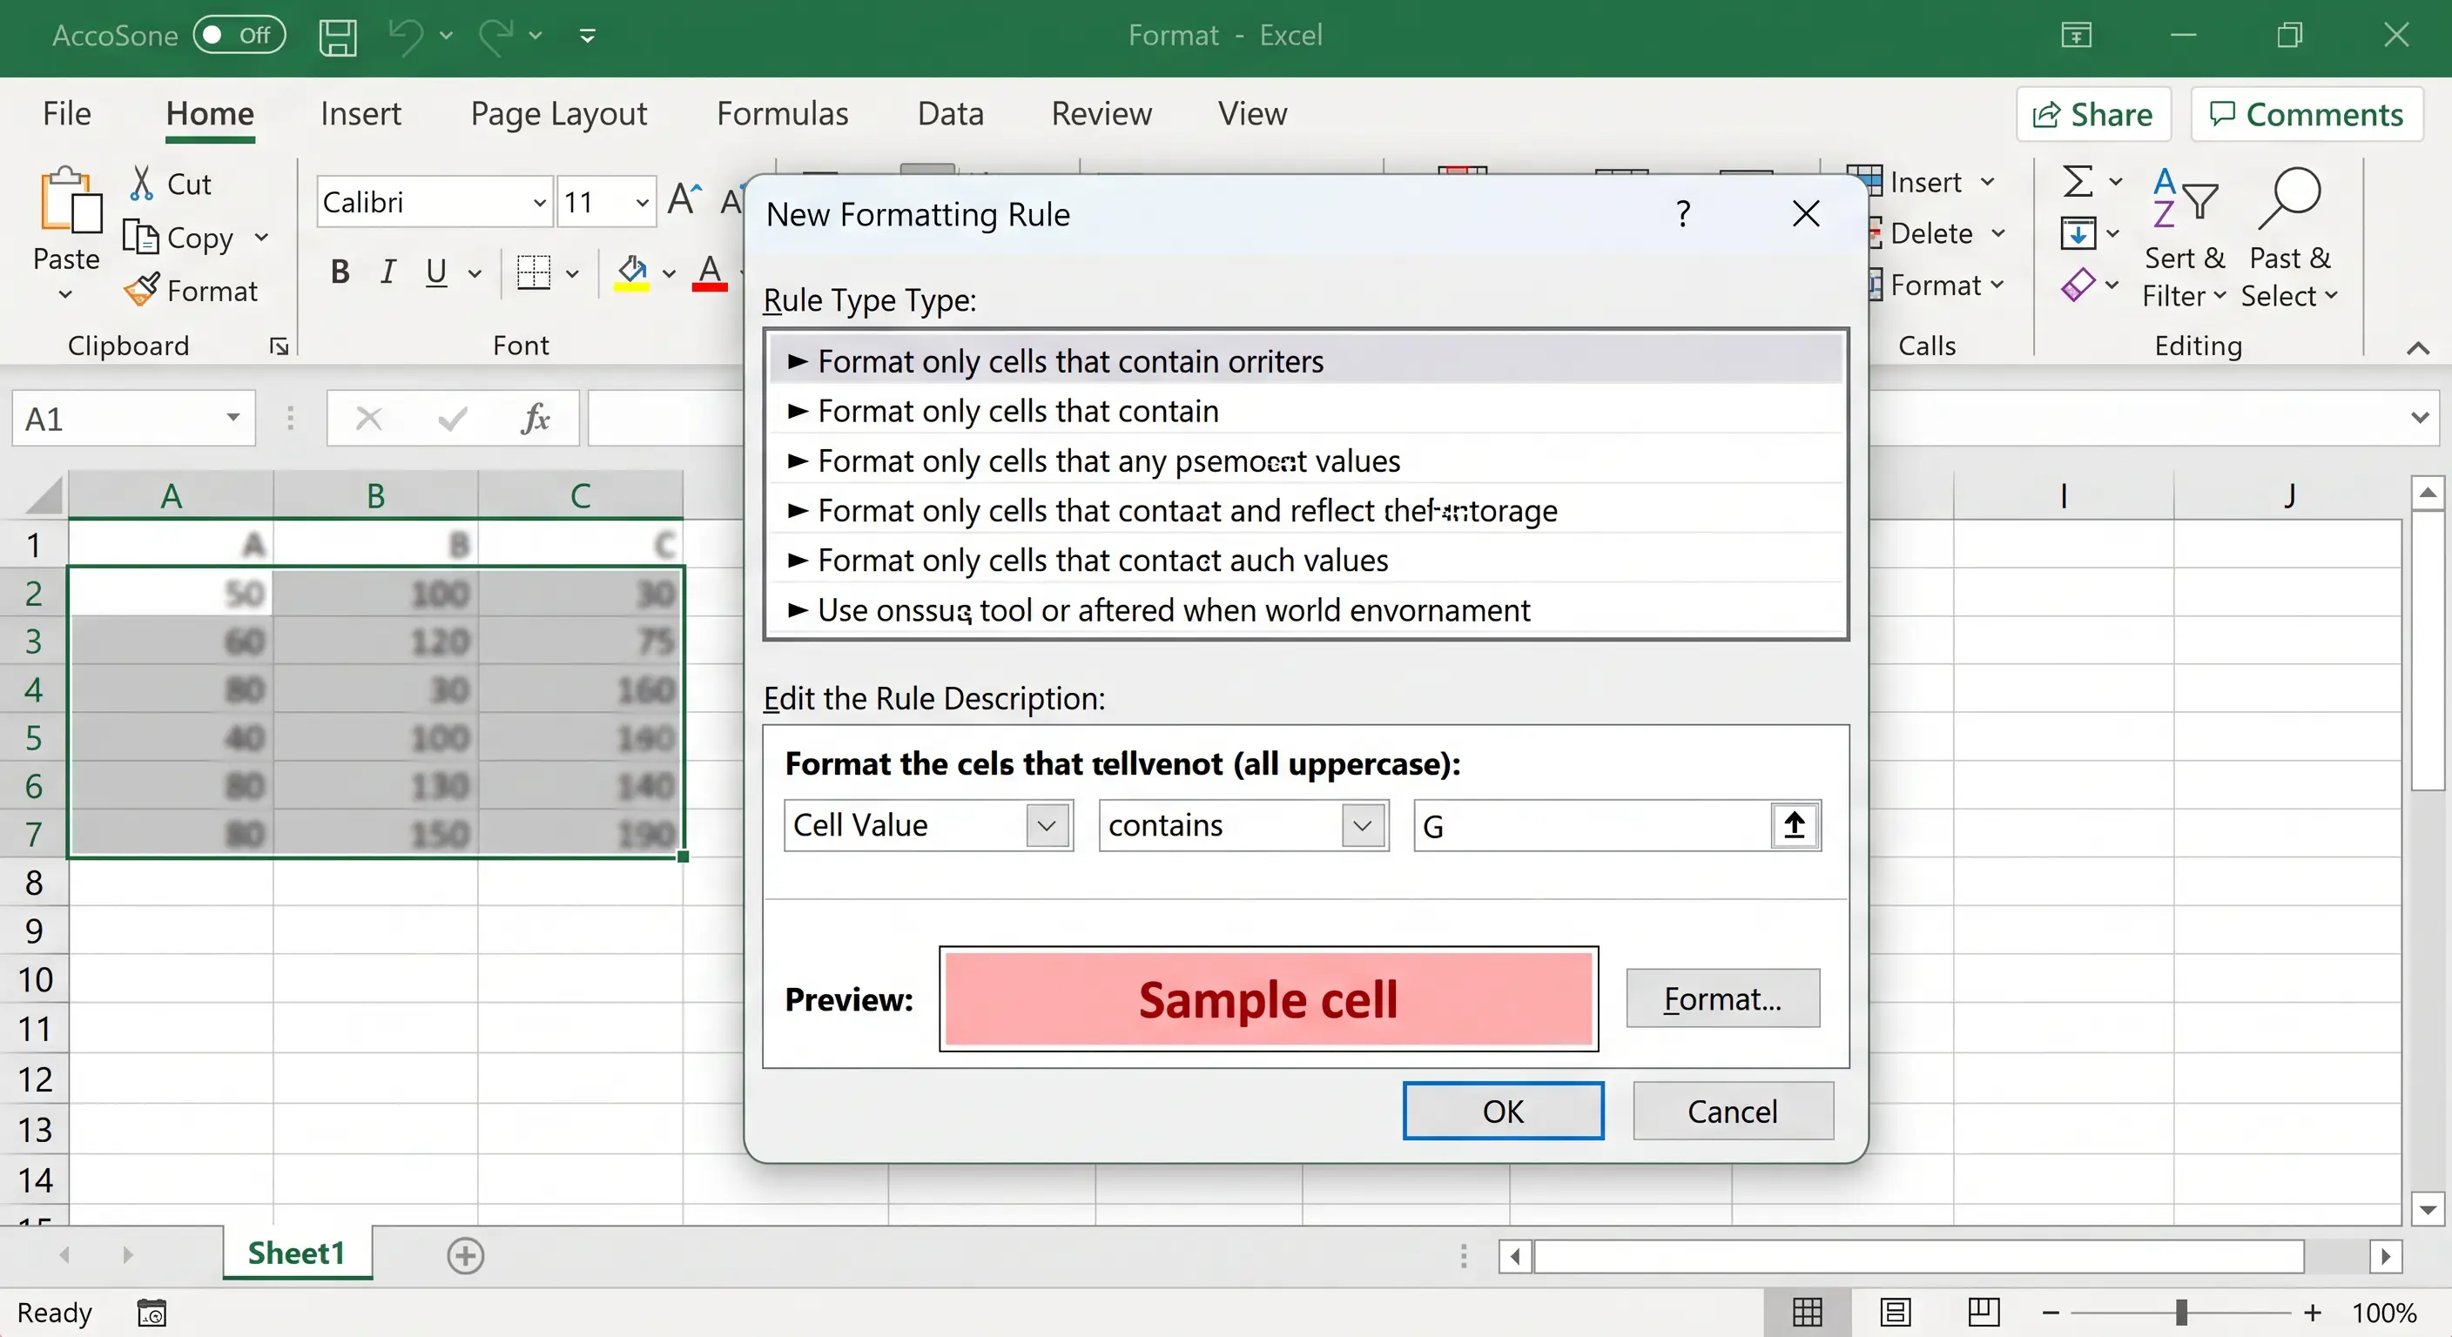Open Find & Select magnifier
Image resolution: width=2452 pixels, height=1337 pixels.
[x=2289, y=198]
